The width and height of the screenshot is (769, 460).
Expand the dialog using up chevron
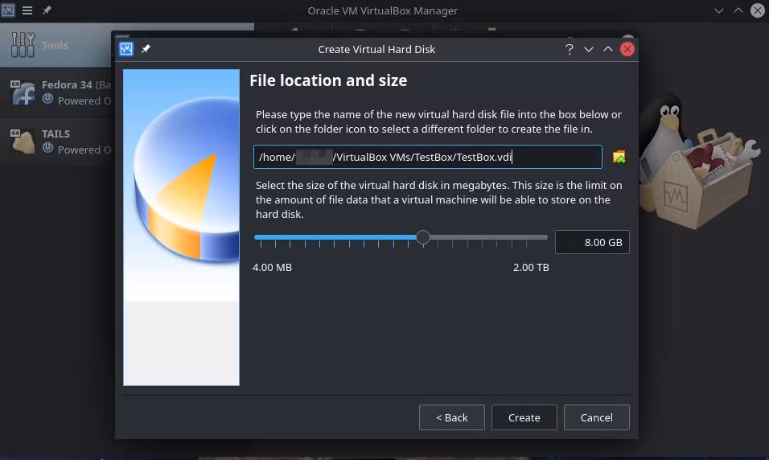pos(607,49)
